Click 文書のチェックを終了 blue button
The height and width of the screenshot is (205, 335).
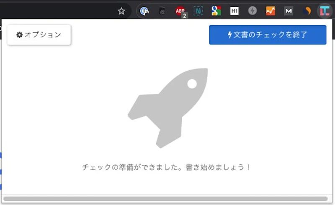click(268, 35)
